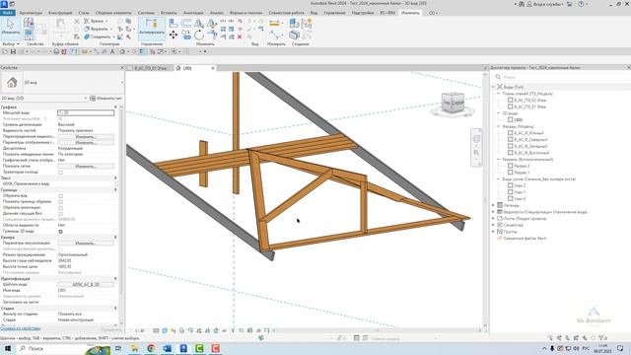Open the Файл menu tab
631x355 pixels.
(x=7, y=13)
